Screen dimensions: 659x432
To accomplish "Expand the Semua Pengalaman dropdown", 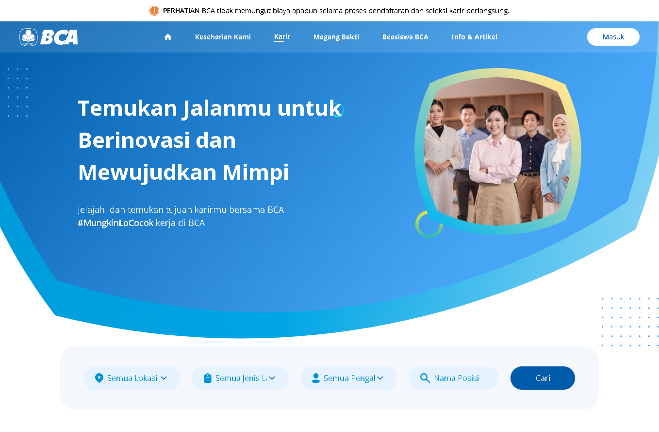I will pos(348,378).
